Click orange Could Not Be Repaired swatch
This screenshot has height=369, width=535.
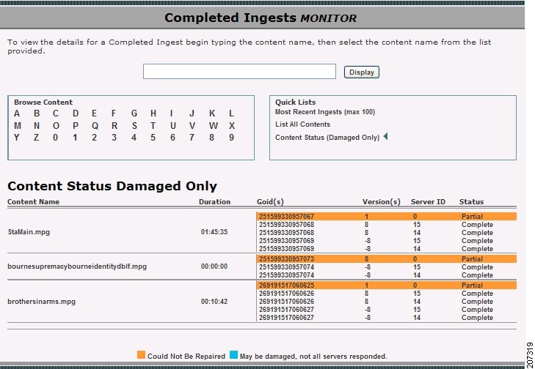tap(141, 354)
